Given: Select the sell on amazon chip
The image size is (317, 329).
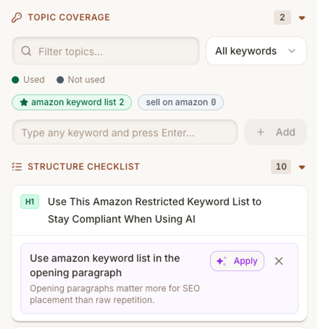Looking at the screenshot, I should (x=181, y=102).
